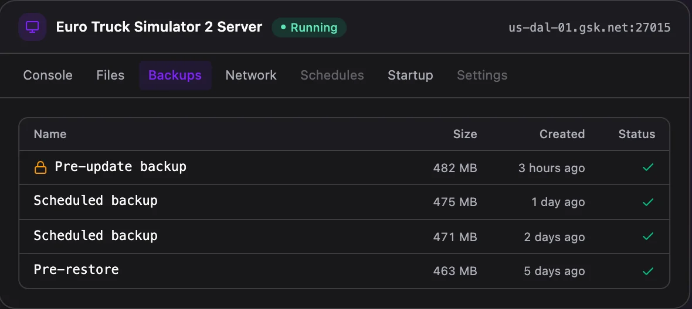The width and height of the screenshot is (692, 309).
Task: Click the 471 MB size value
Action: click(x=455, y=237)
